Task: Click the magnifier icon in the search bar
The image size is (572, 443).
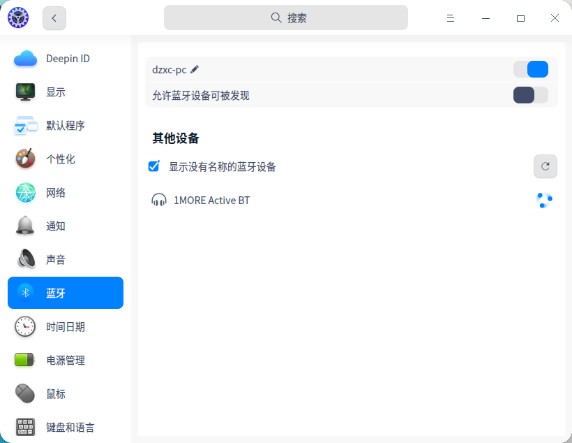Action: coord(276,17)
